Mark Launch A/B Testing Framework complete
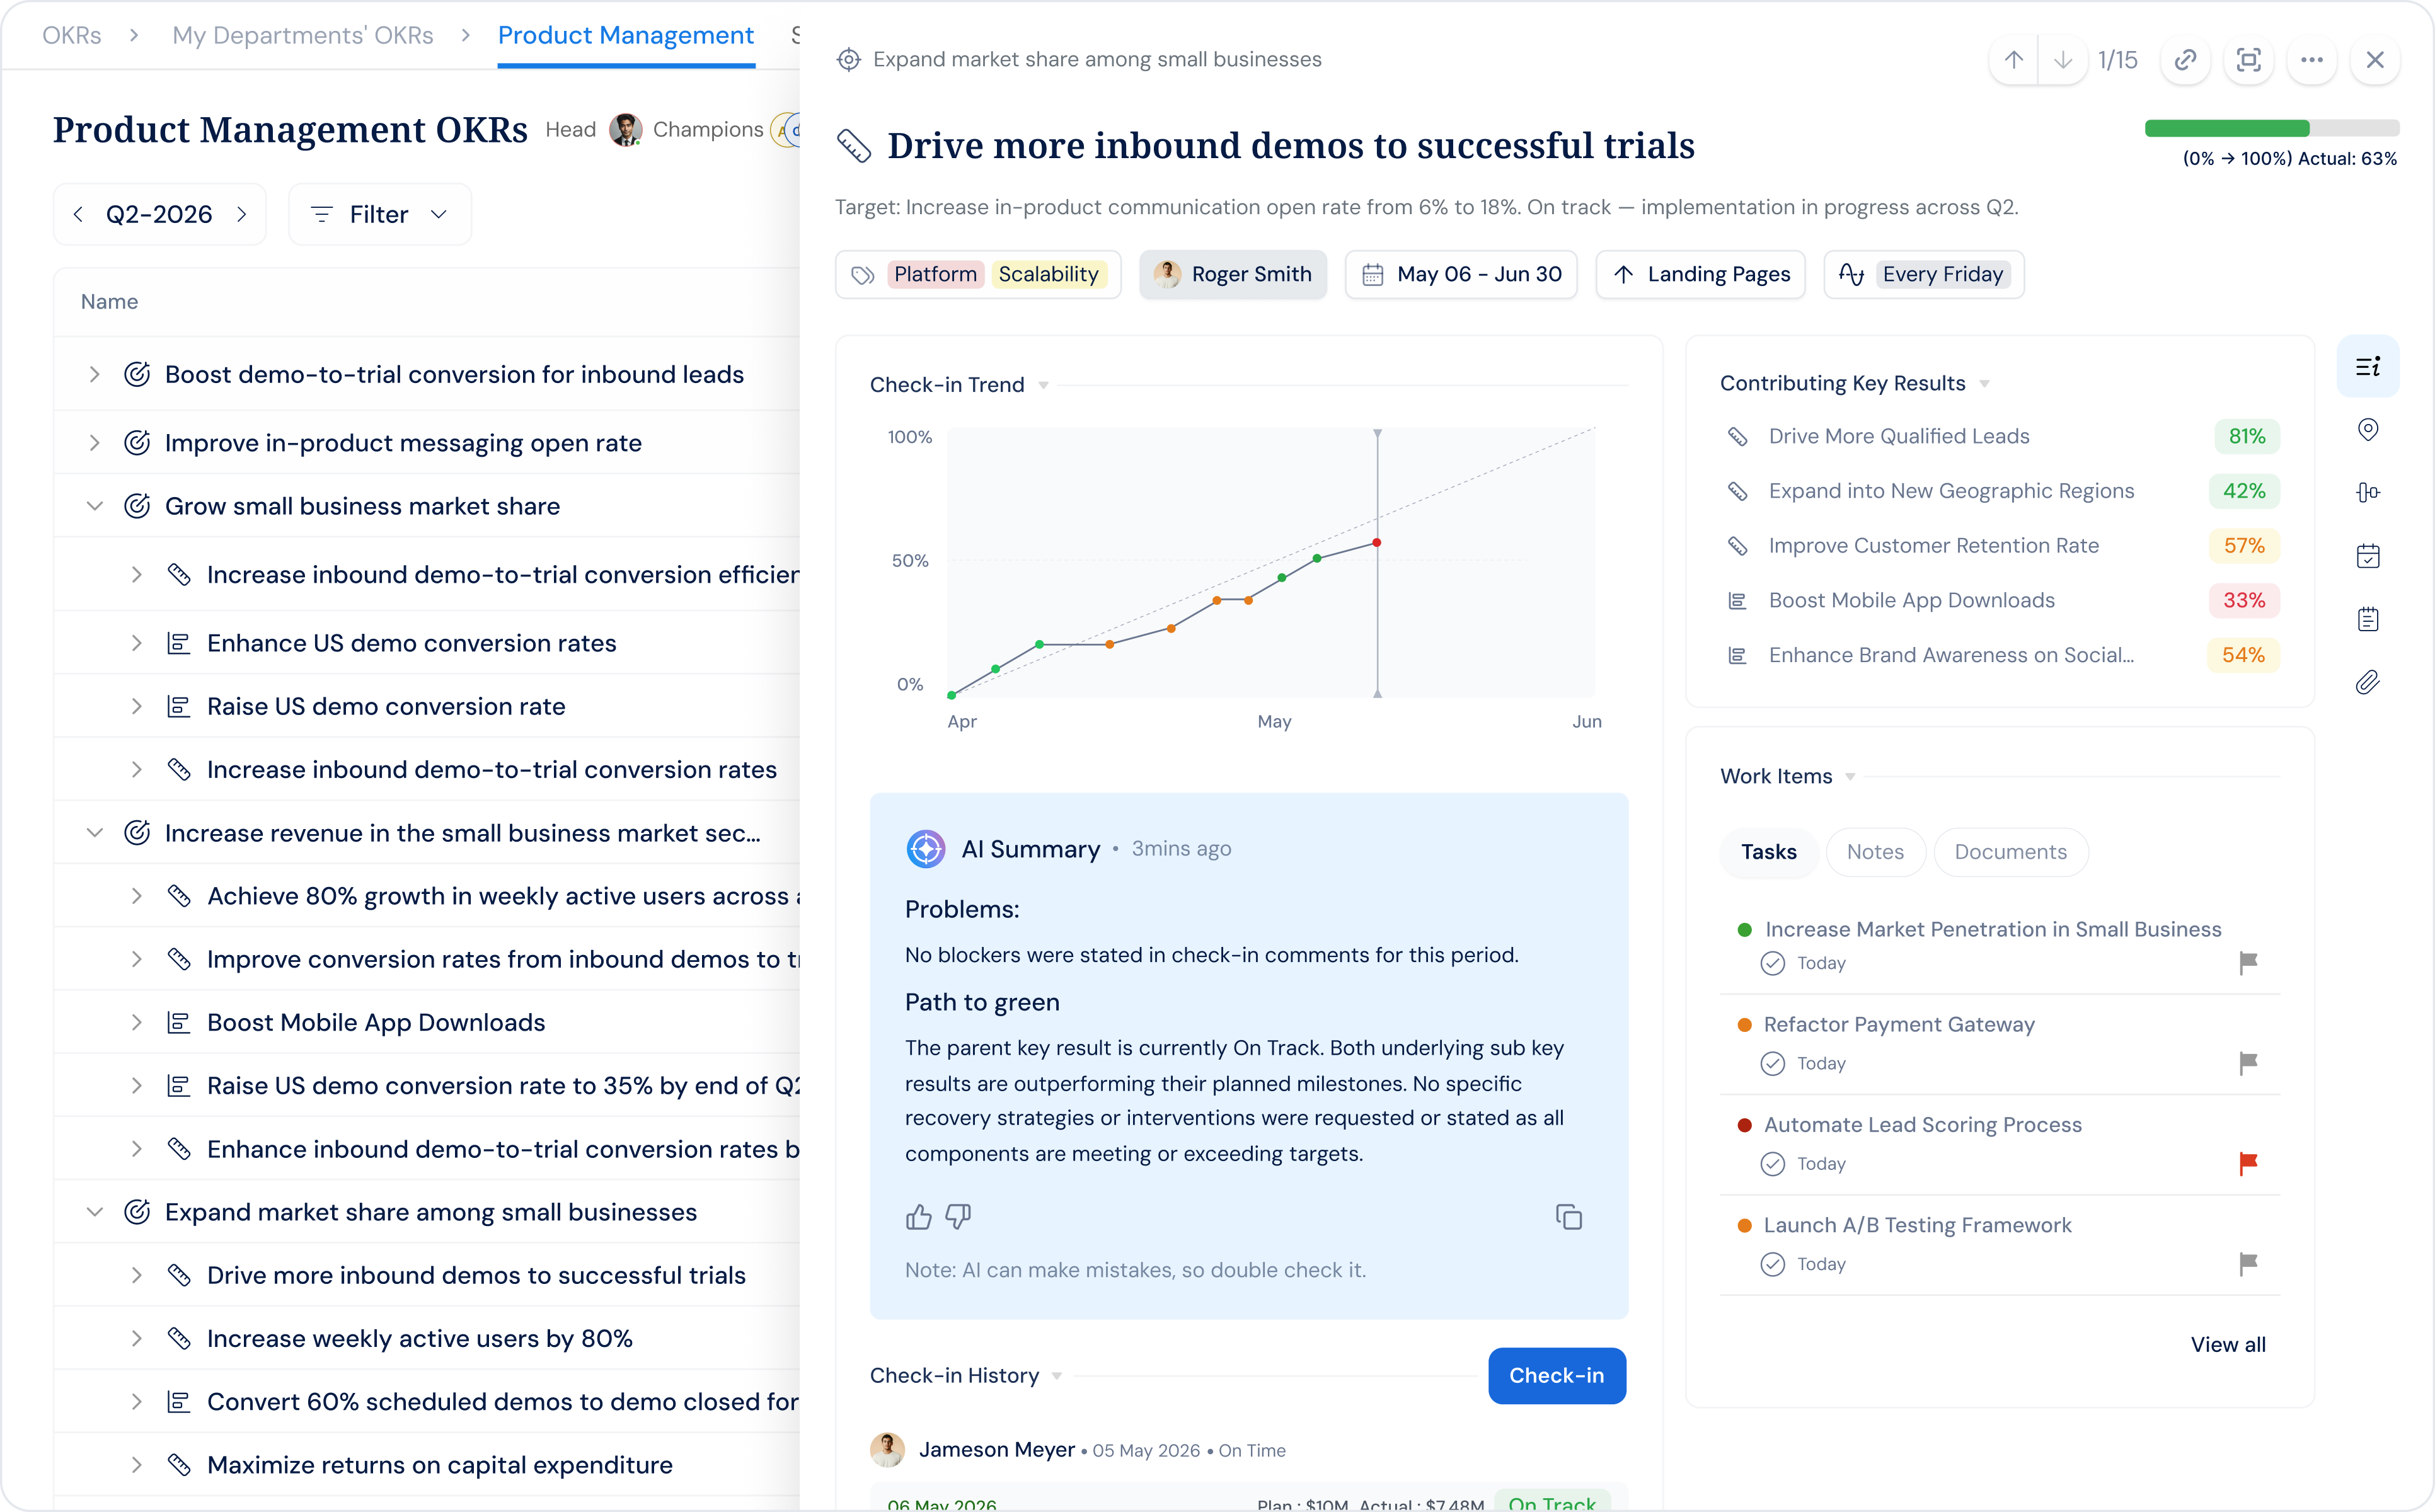 (1772, 1264)
